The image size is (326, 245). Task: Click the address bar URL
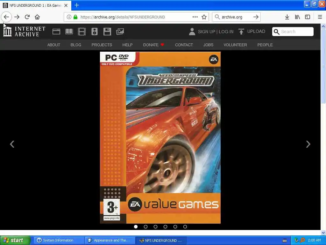pos(123,17)
